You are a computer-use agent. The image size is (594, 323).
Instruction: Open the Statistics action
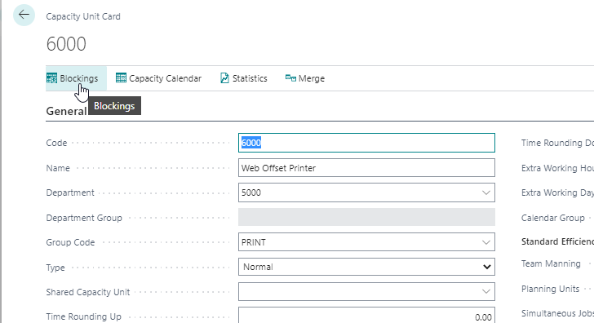[x=244, y=78]
